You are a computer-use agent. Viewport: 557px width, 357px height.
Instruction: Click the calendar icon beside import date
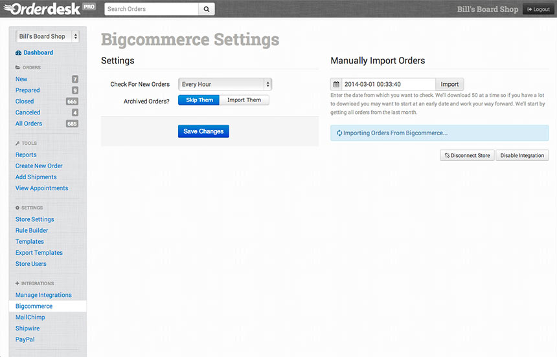[336, 85]
